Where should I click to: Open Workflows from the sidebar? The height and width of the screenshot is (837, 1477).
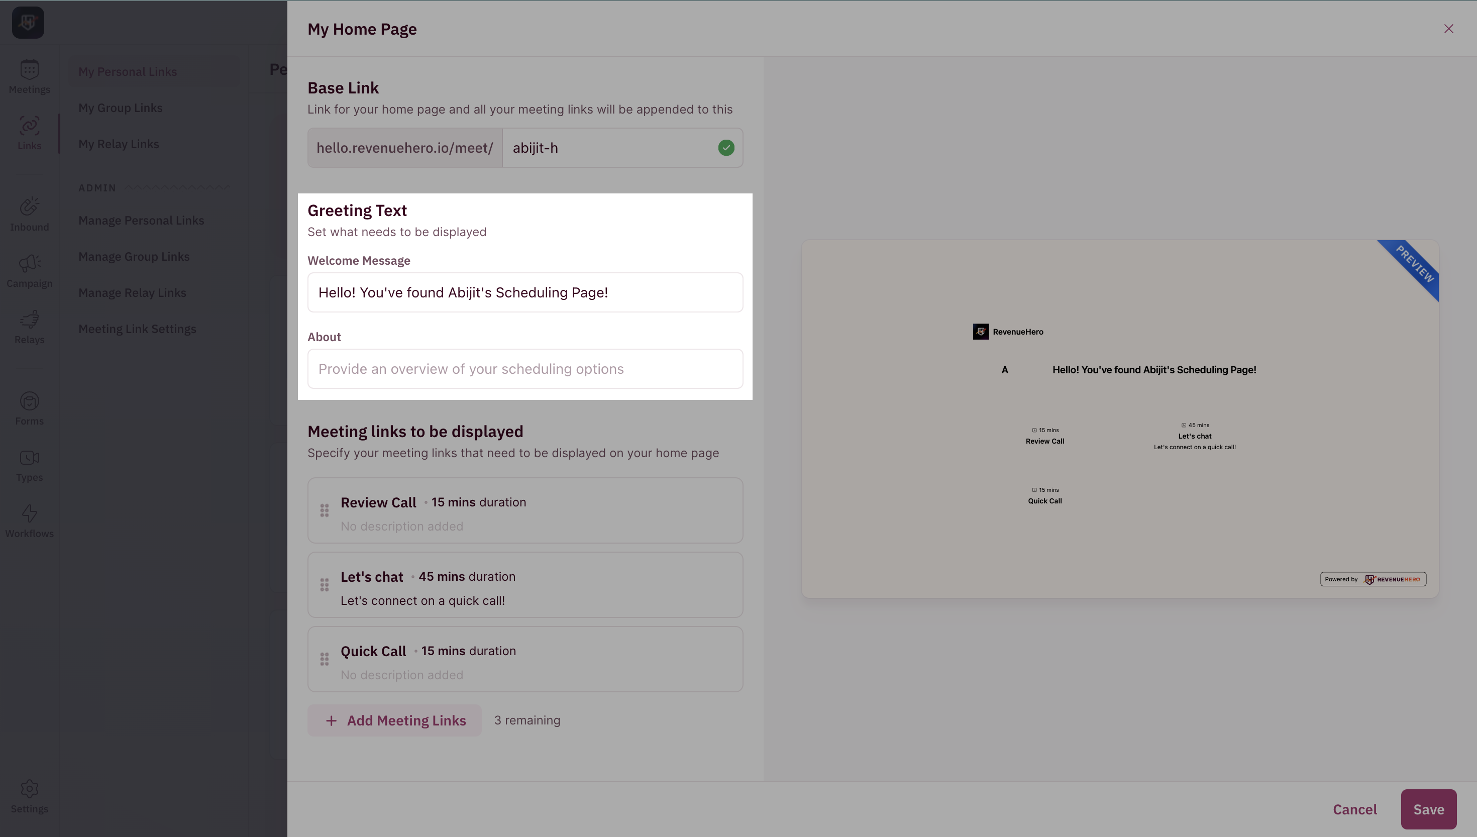pos(29,521)
